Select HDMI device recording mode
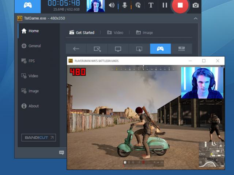234x175 pixels. pos(181,49)
